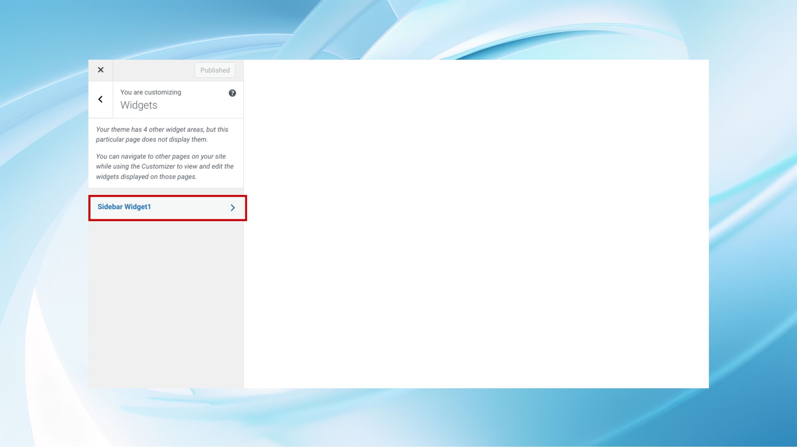797x448 pixels.
Task: Open the Sidebar Widget1 section
Action: click(125, 207)
